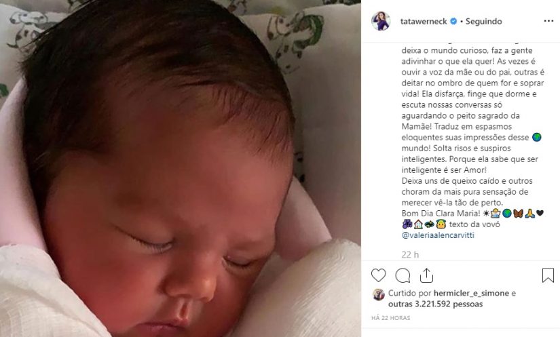The width and height of the screenshot is (560, 337).
Task: Open the three-dot more options menu
Action: 548,21
